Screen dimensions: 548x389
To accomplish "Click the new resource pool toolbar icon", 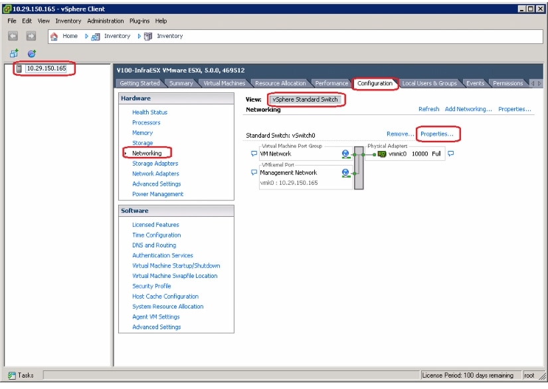I will pos(32,53).
